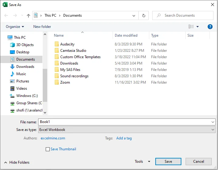Open the Help question mark icon
This screenshot has width=218, height=170.
point(210,27)
